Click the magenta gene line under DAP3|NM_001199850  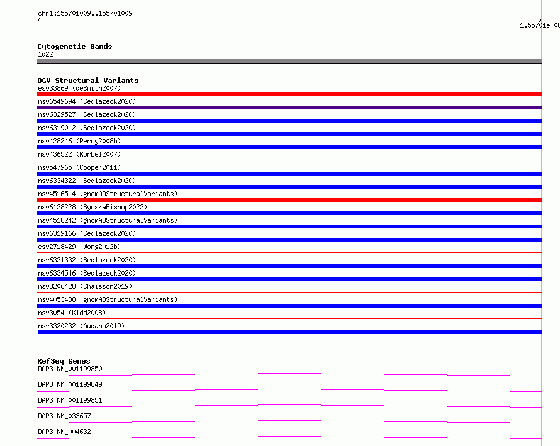(289, 374)
